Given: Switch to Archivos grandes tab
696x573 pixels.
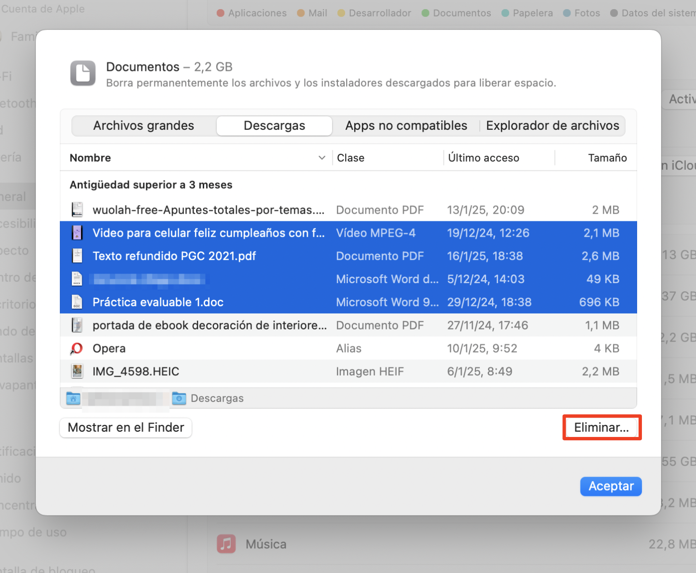Looking at the screenshot, I should pos(144,126).
